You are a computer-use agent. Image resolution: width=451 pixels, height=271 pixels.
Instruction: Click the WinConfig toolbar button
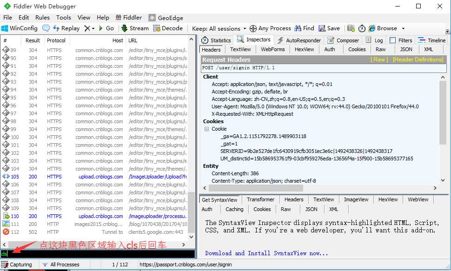20,28
